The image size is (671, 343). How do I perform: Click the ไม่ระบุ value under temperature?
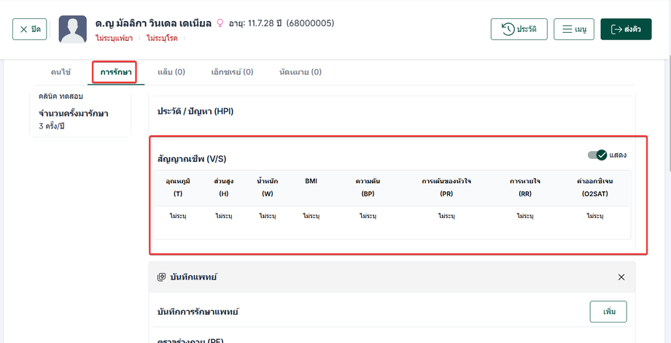[x=178, y=216]
